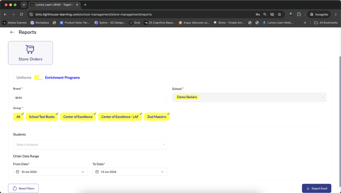Open Product Note bookmark

tap(75, 23)
